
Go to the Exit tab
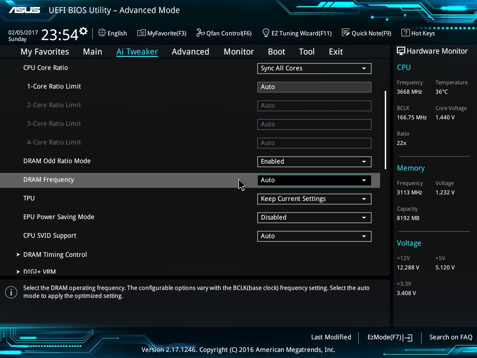coord(336,52)
